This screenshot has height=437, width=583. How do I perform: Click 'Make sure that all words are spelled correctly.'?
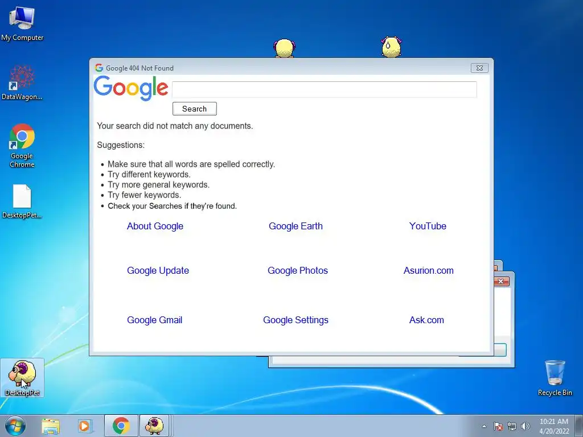(191, 164)
